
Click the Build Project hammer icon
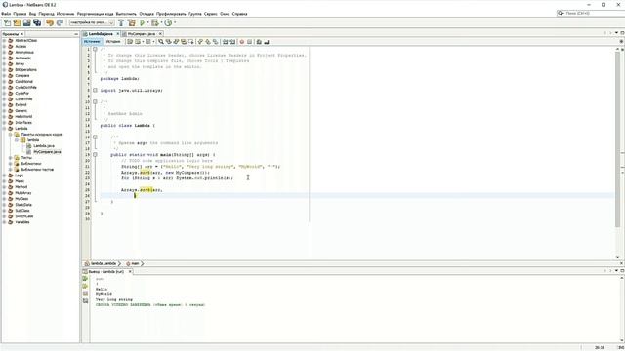coord(121,22)
